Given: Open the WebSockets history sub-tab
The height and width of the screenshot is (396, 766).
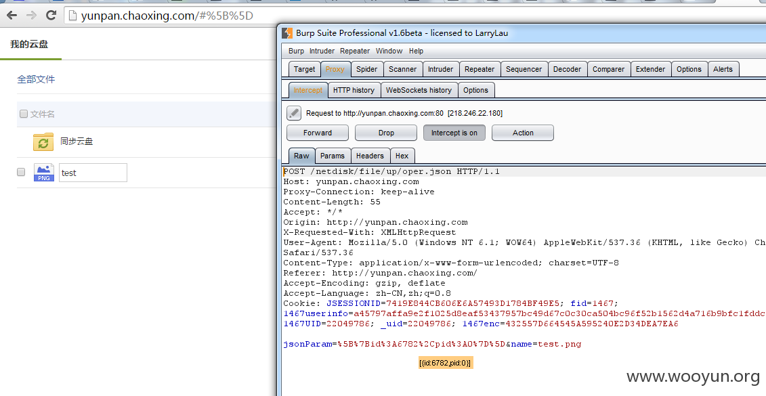Looking at the screenshot, I should pos(419,90).
